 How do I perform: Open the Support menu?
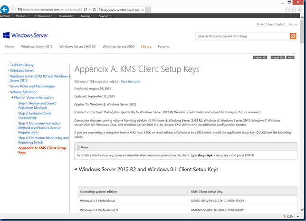pos(105,16)
